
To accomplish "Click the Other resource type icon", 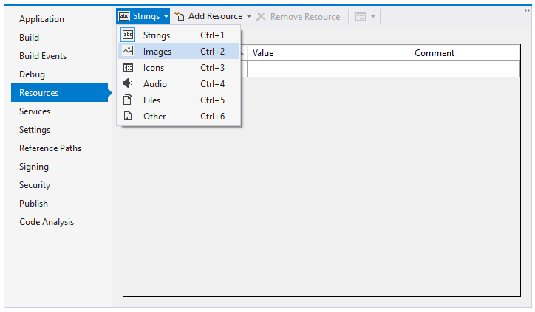I will tap(128, 117).
